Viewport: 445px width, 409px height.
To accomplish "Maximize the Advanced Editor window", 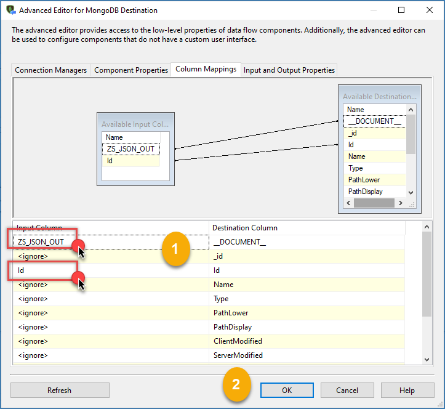I will (x=401, y=10).
